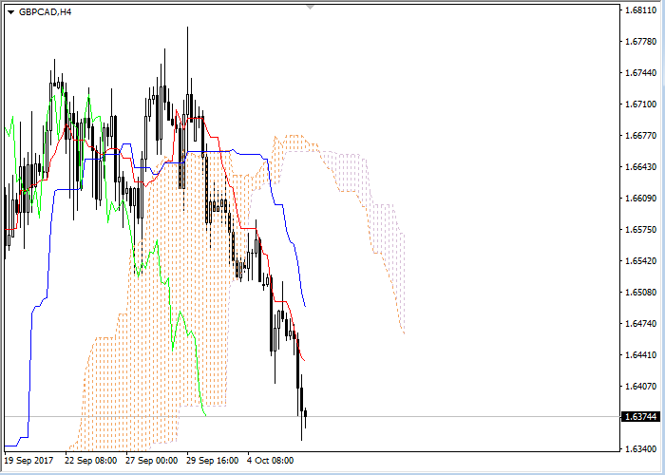Click price level 1.64410 on the scale

tap(640, 355)
